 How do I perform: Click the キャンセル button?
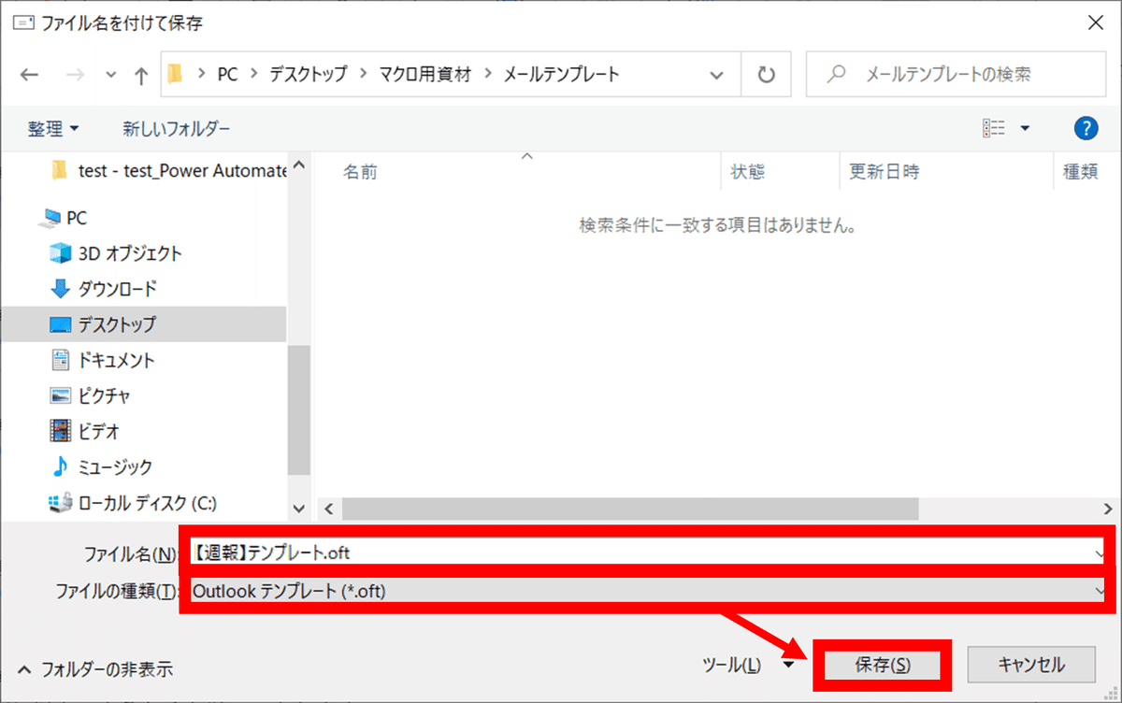(1031, 665)
